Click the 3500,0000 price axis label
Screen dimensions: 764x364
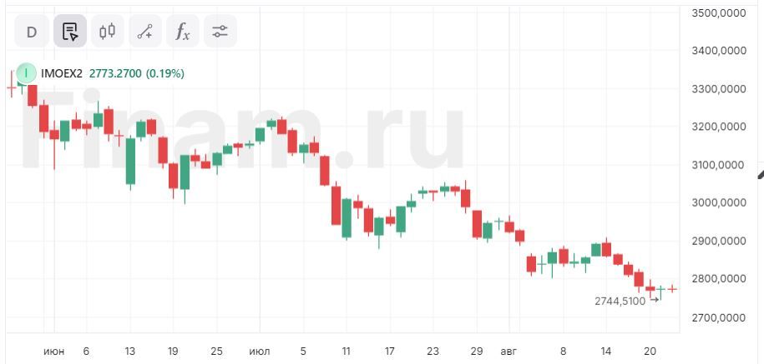(719, 12)
